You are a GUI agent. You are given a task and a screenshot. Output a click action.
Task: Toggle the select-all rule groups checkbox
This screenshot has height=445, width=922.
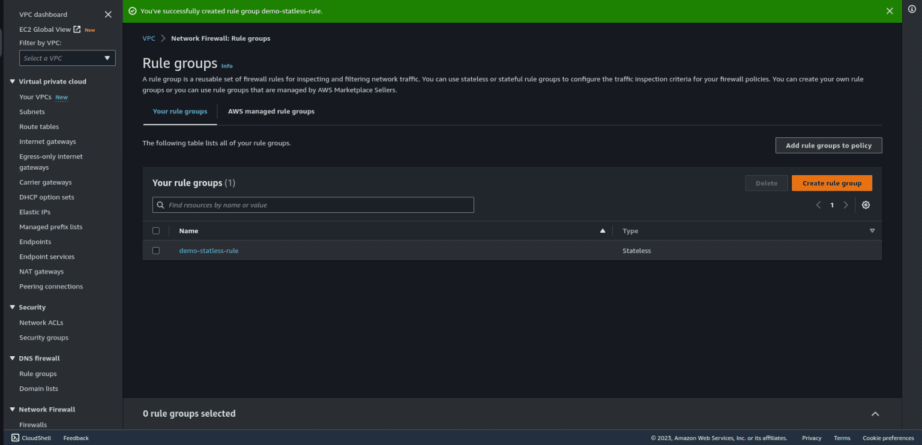click(156, 231)
